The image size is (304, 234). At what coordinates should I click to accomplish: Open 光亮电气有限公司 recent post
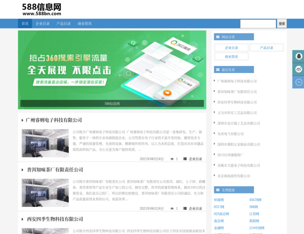point(231,134)
